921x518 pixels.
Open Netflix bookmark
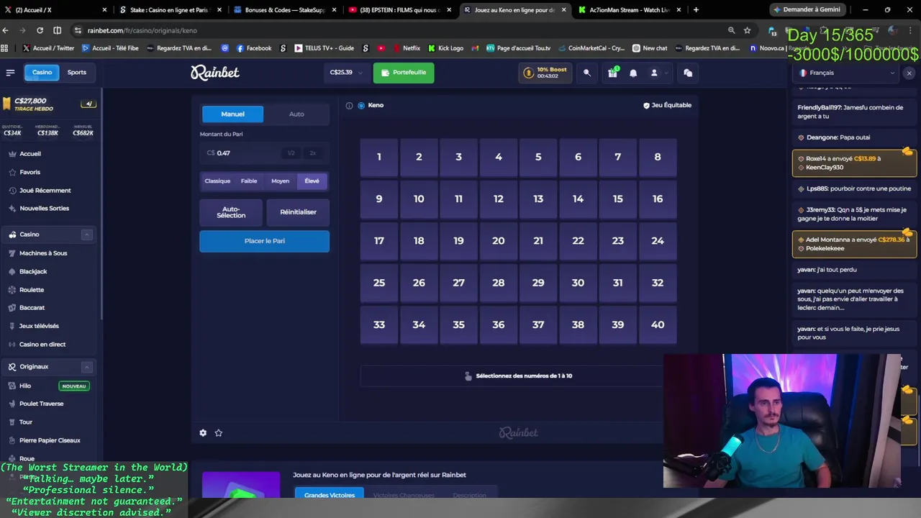click(407, 48)
